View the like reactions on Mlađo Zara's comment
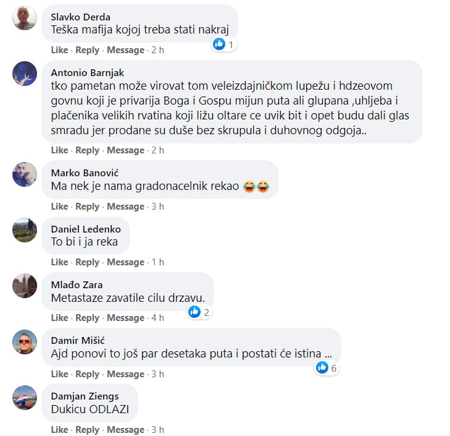 (200, 312)
